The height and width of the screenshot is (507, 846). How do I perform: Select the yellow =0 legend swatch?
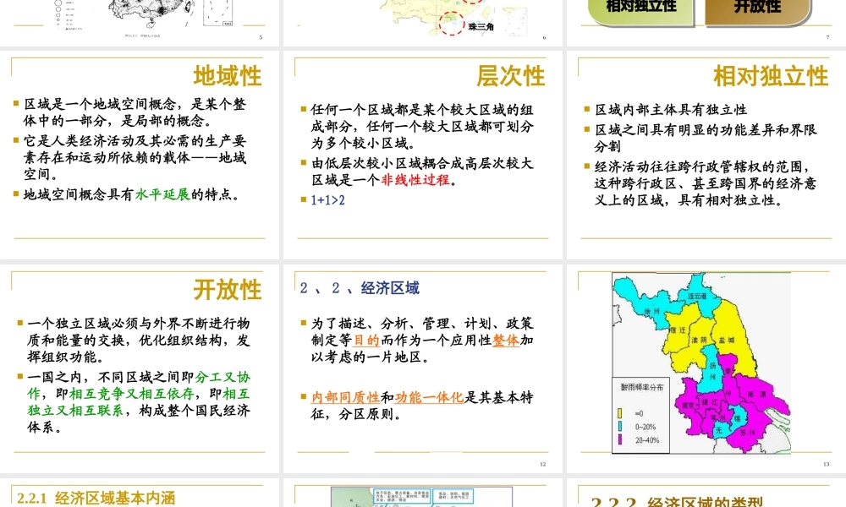point(619,412)
